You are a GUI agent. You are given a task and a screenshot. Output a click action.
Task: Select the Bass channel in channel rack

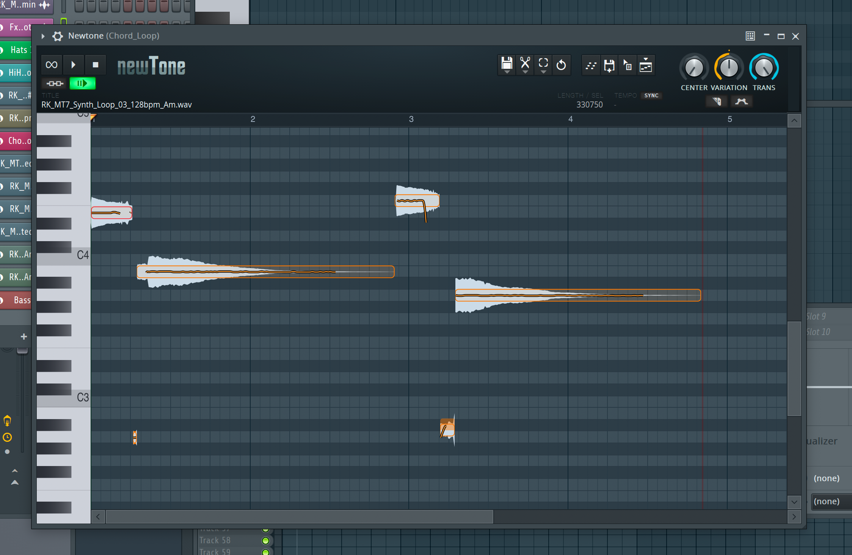coord(16,300)
